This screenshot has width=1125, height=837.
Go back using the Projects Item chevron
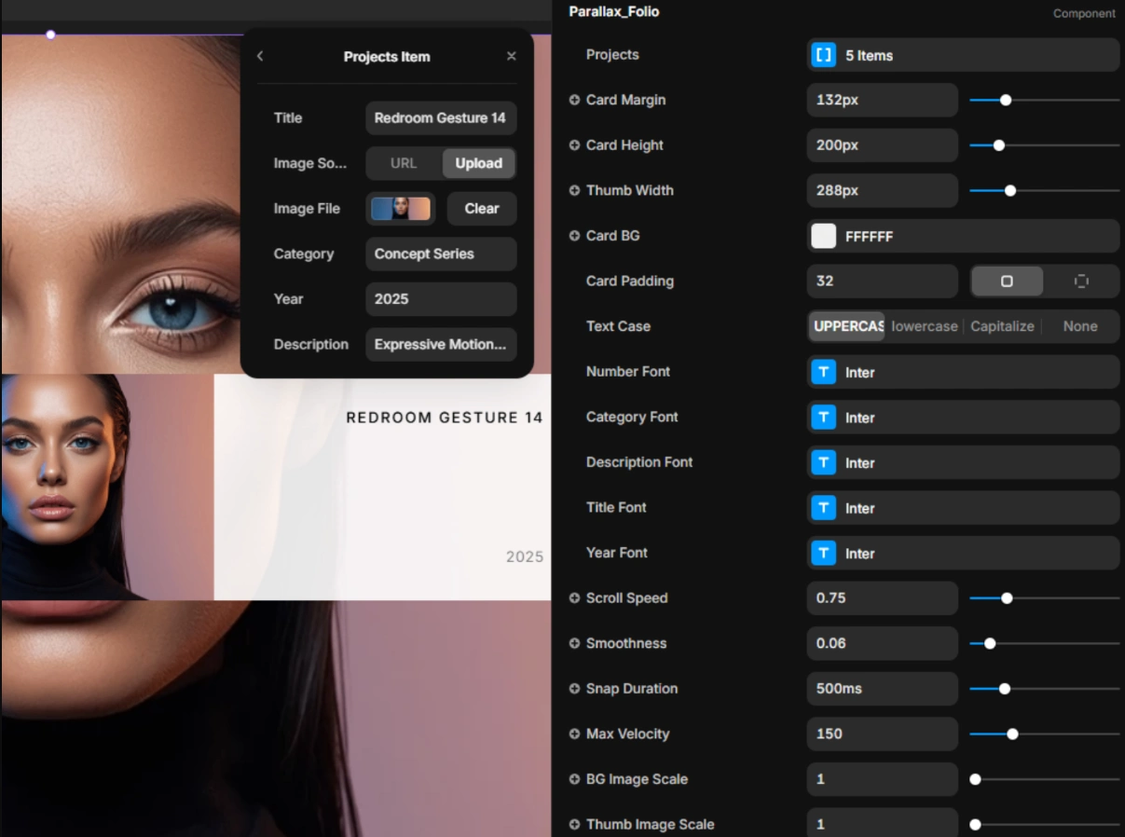point(260,56)
